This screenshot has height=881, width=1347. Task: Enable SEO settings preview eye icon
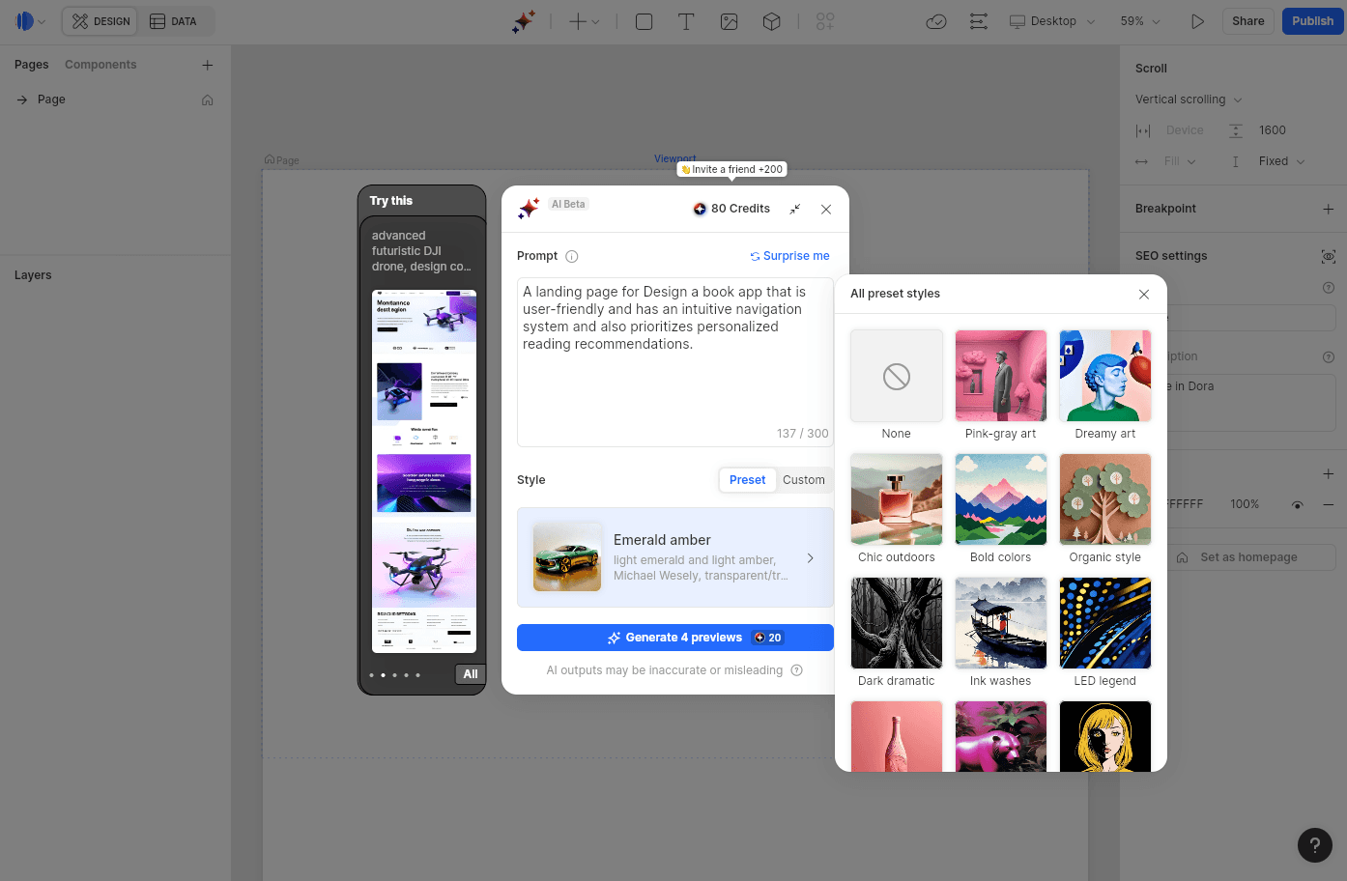tap(1328, 256)
